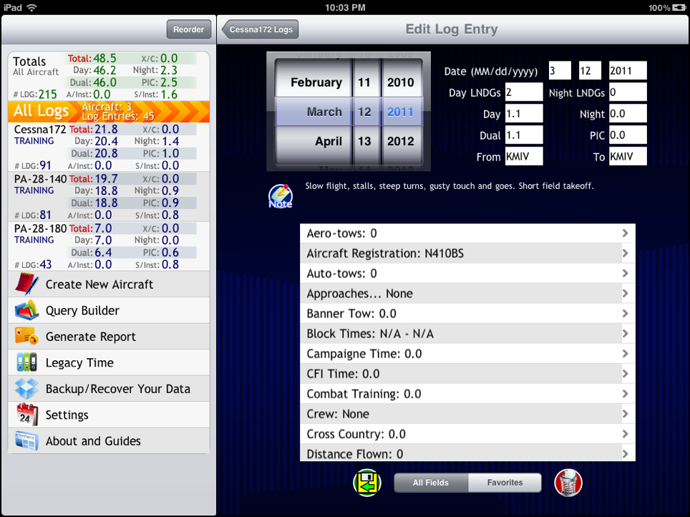Image resolution: width=690 pixels, height=517 pixels.
Task: Select February in the date picker wheel
Action: (x=316, y=82)
